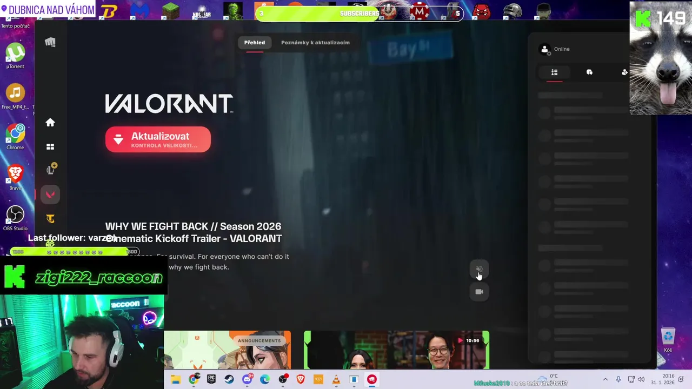Show the friends list tab
The width and height of the screenshot is (692, 389).
[x=554, y=72]
